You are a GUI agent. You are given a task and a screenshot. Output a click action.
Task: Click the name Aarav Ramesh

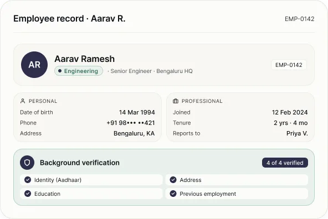[85, 59]
